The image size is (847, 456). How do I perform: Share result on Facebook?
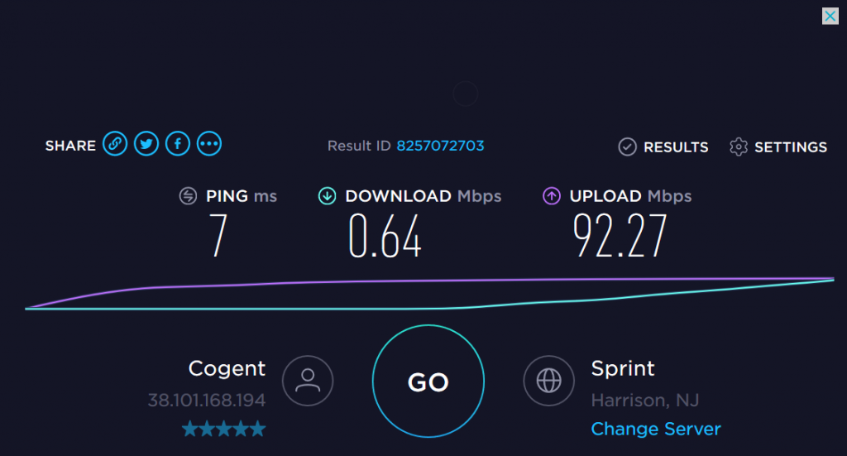pos(178,144)
